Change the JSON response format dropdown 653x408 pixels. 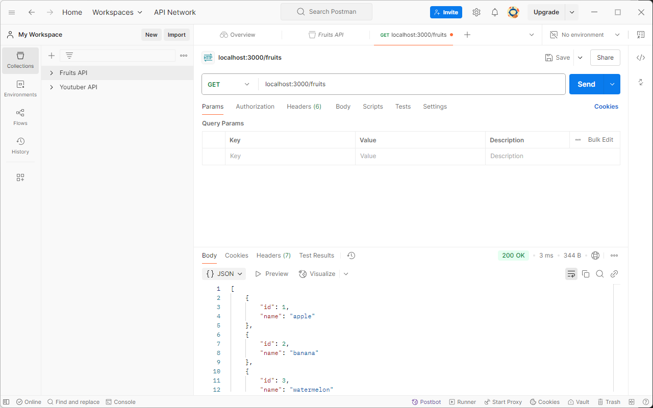coord(224,274)
